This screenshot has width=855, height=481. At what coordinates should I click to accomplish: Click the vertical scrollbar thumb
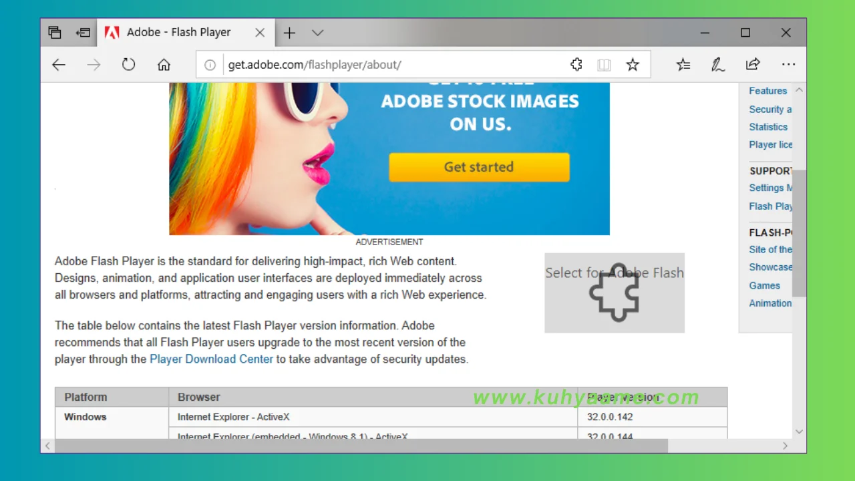click(x=800, y=232)
